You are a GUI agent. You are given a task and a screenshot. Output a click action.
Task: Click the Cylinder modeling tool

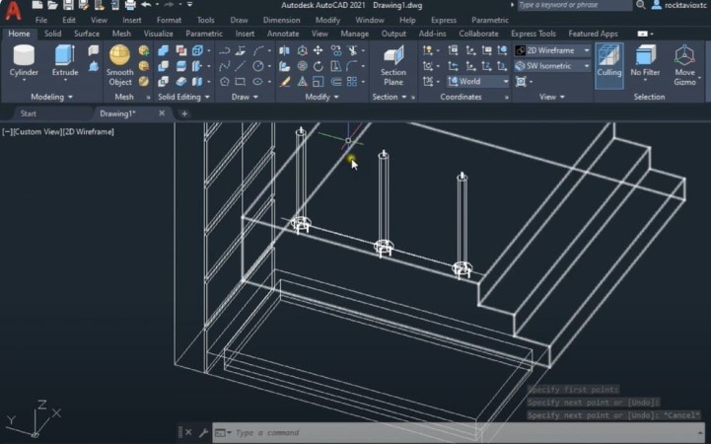(24, 61)
